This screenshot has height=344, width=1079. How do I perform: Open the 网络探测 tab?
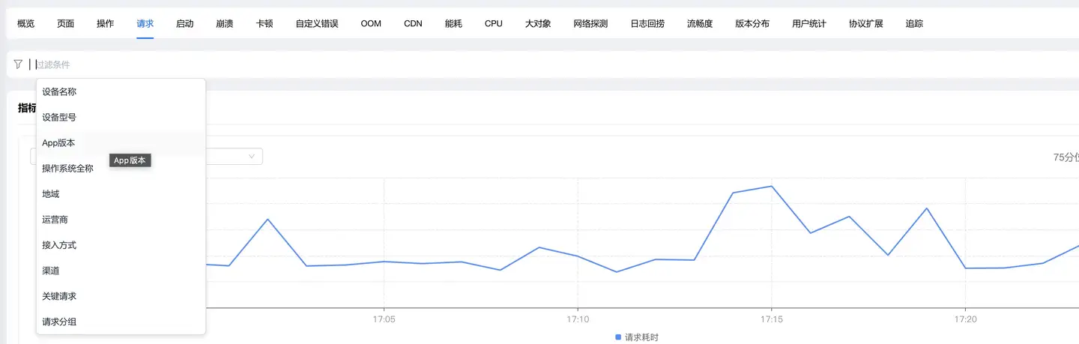point(590,23)
